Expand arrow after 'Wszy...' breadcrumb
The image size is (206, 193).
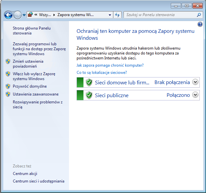point(54,15)
